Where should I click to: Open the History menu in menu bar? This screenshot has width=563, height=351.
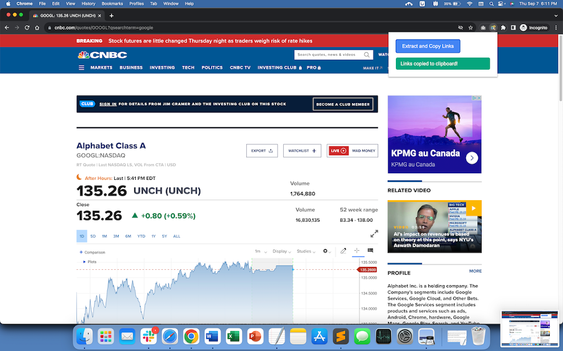89,4
